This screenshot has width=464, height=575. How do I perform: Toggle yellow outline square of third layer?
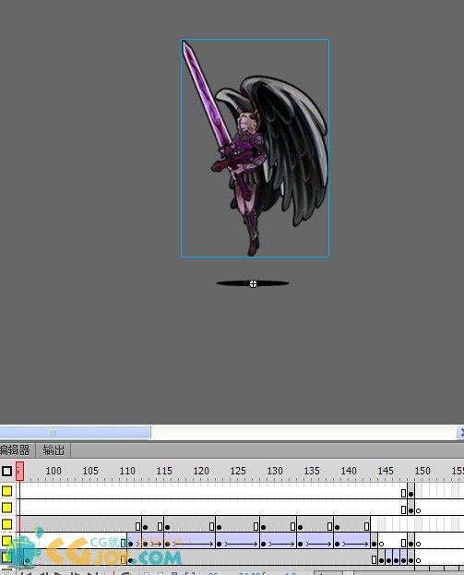coord(6,524)
